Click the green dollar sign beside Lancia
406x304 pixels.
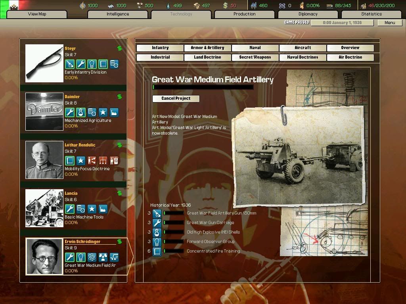click(119, 193)
